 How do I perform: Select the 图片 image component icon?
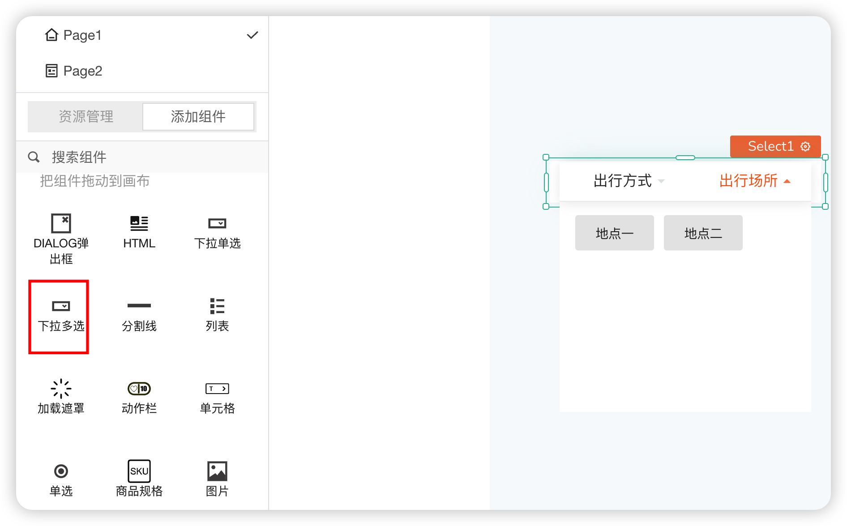(x=217, y=471)
